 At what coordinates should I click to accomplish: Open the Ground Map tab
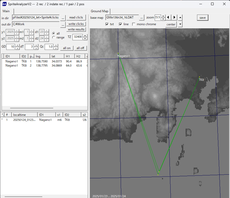(x=99, y=11)
